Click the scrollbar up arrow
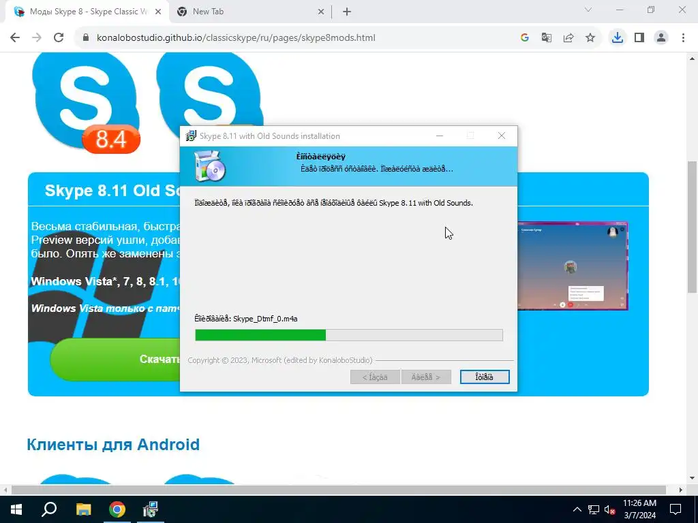698x523 pixels. tap(693, 59)
